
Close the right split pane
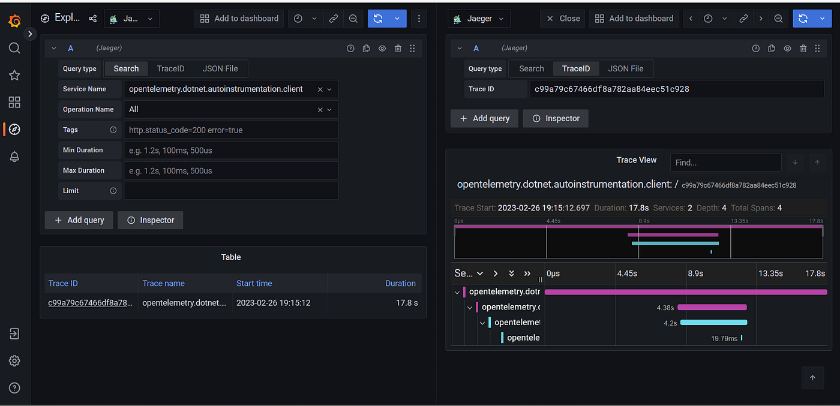pyautogui.click(x=562, y=19)
